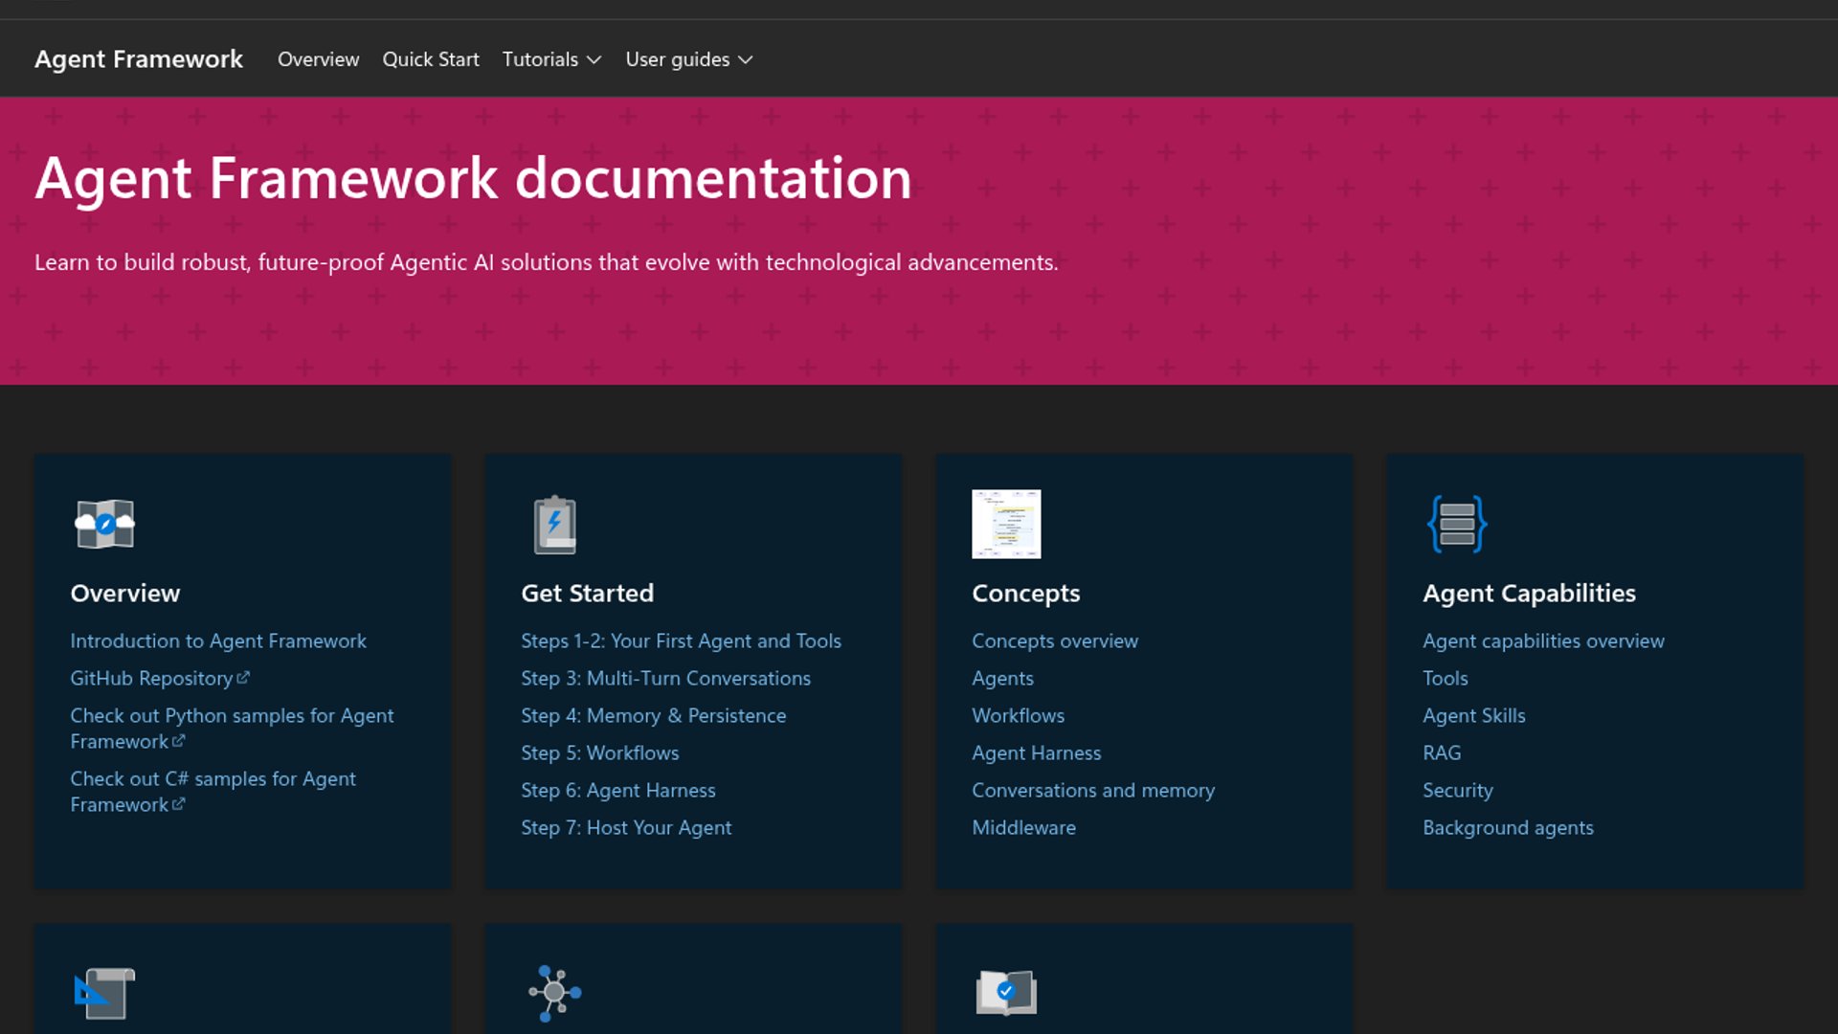Open the Background agents link
The image size is (1838, 1034).
coord(1508,827)
